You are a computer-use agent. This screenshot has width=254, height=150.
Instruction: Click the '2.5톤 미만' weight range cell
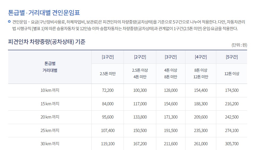click(107, 74)
